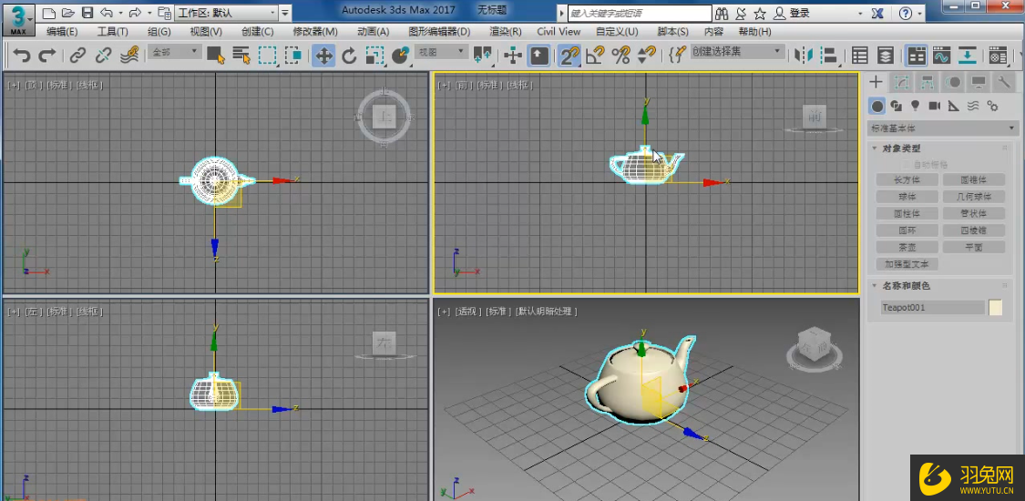Screen dimensions: 1025x501
Task: Click the object color swatch beside Teapot001
Action: point(995,308)
